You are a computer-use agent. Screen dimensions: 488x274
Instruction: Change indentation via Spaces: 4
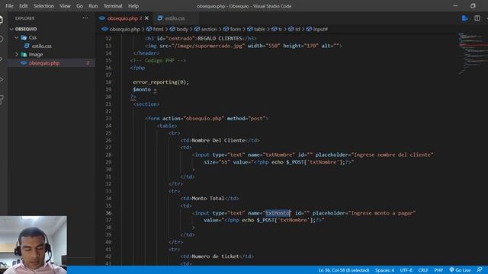click(x=384, y=270)
